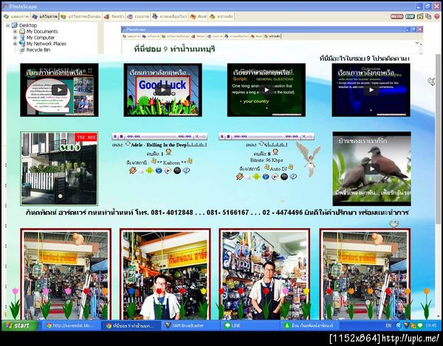Click the QuickTime icon under the Auto DJ station
The height and width of the screenshot is (346, 443).
pyautogui.click(x=293, y=176)
